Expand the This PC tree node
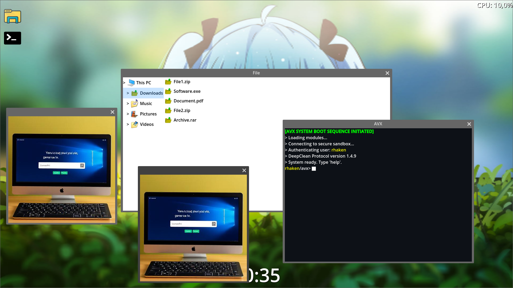513x288 pixels. click(x=124, y=83)
